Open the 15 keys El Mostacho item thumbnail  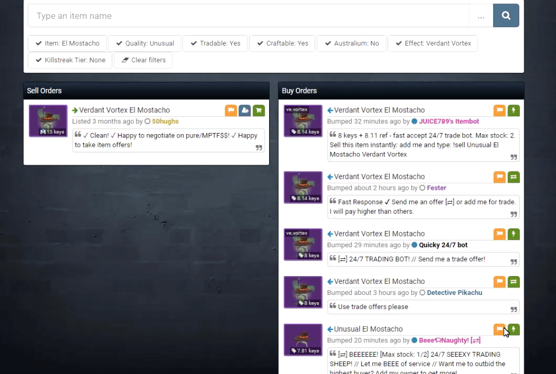[48, 121]
